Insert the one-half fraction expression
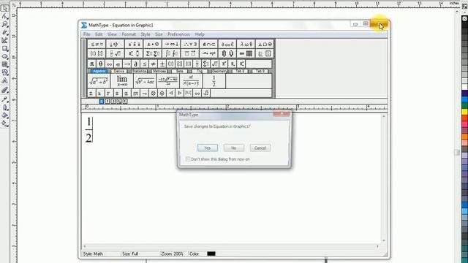Viewport: 468px width, 263px height. pos(214,81)
